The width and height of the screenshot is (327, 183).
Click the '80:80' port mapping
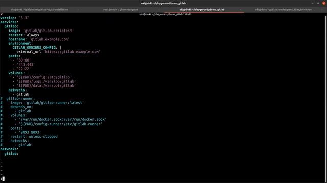[x=24, y=60]
